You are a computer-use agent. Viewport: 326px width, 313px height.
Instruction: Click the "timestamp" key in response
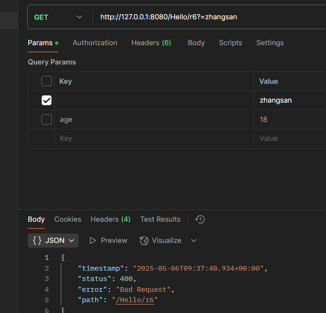(101, 268)
